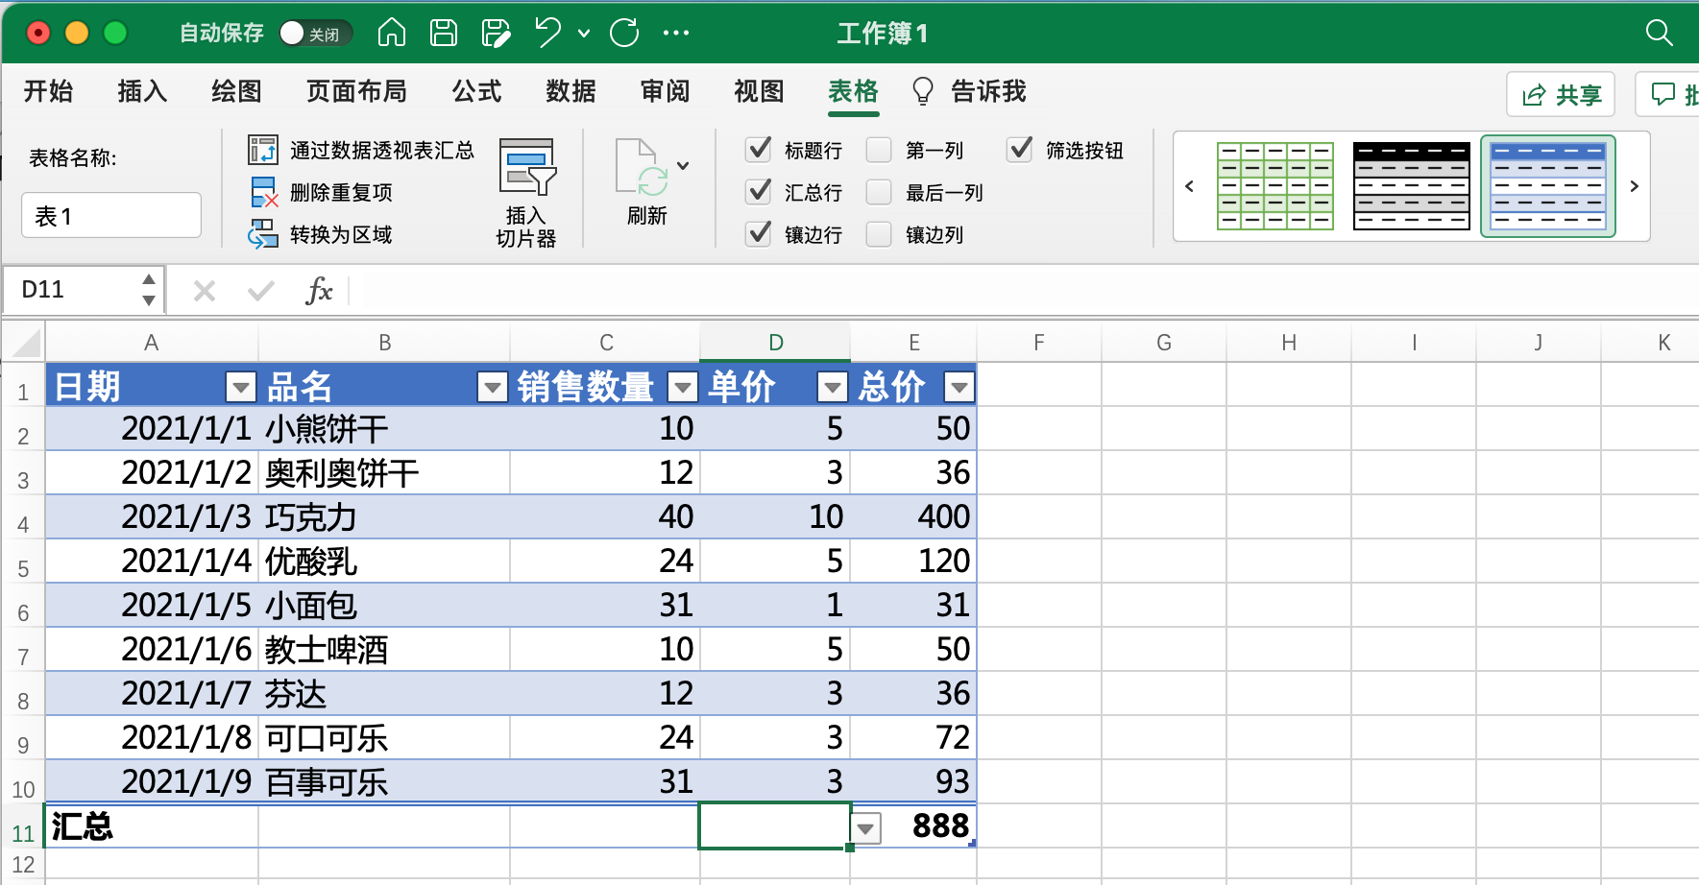Select the blue table style

click(1548, 186)
